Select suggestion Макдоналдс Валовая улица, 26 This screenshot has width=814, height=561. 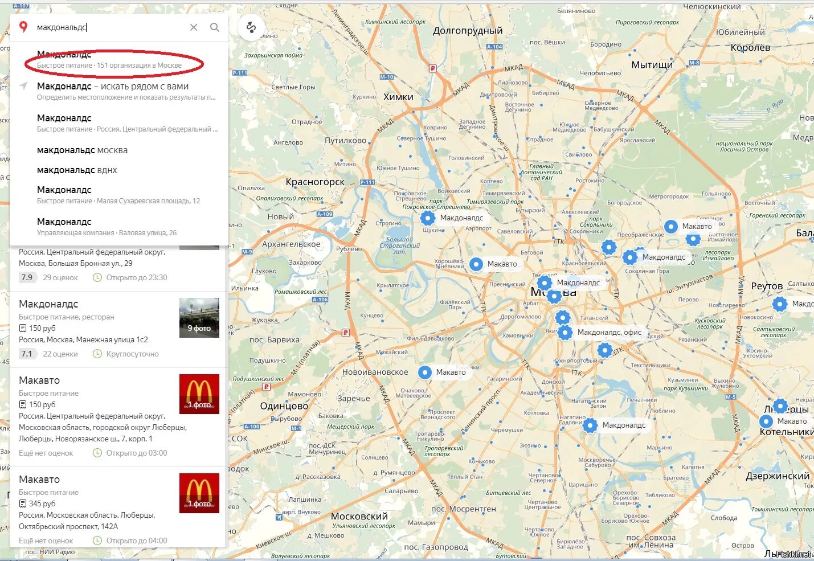click(119, 227)
